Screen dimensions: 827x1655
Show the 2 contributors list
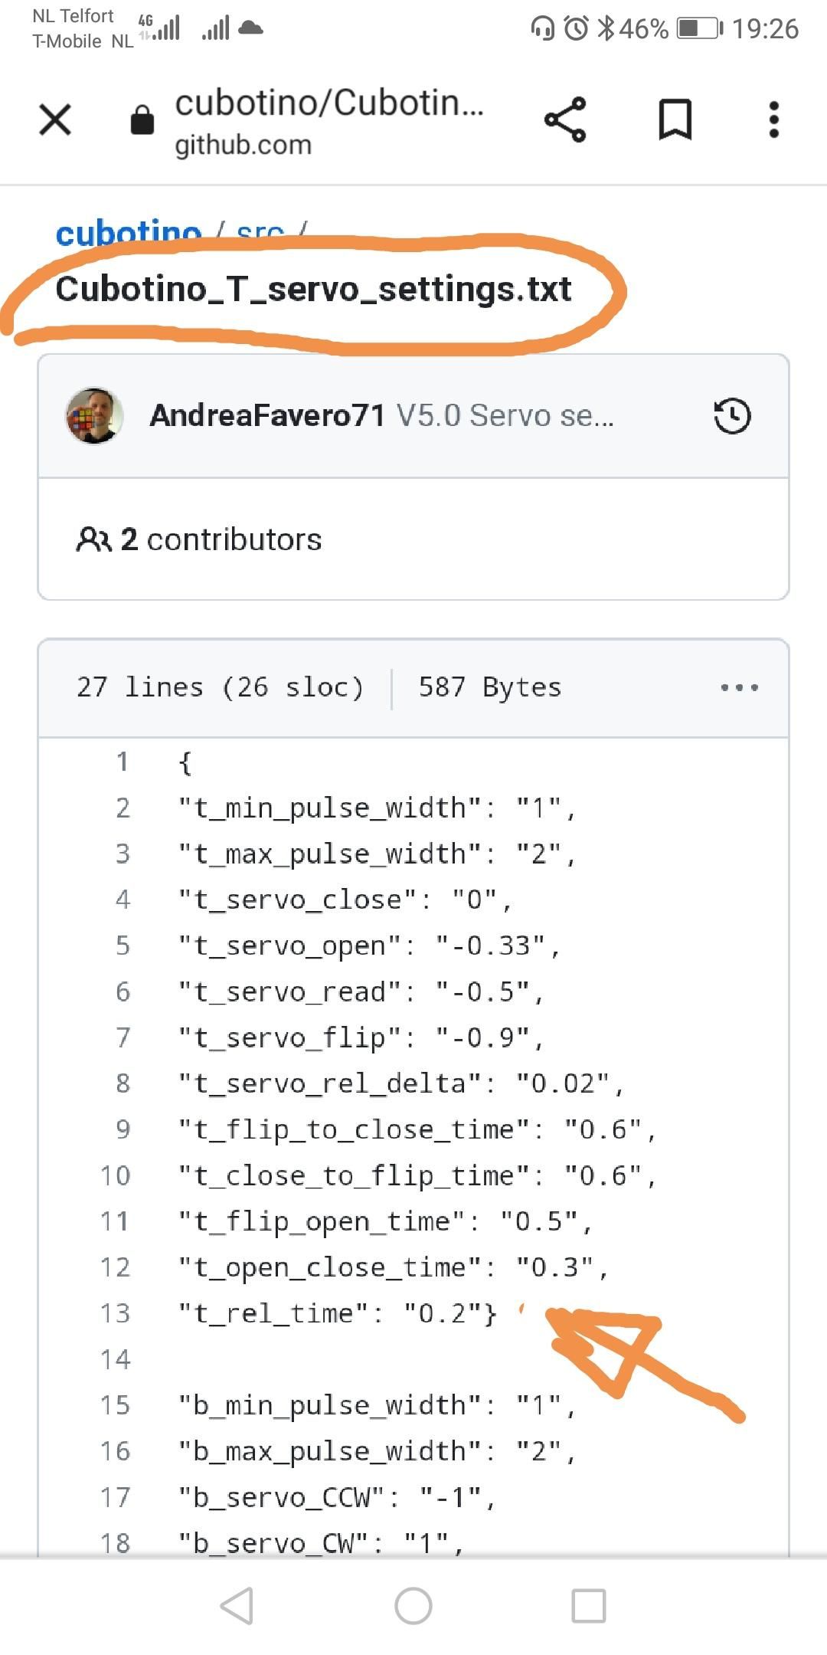pyautogui.click(x=221, y=540)
